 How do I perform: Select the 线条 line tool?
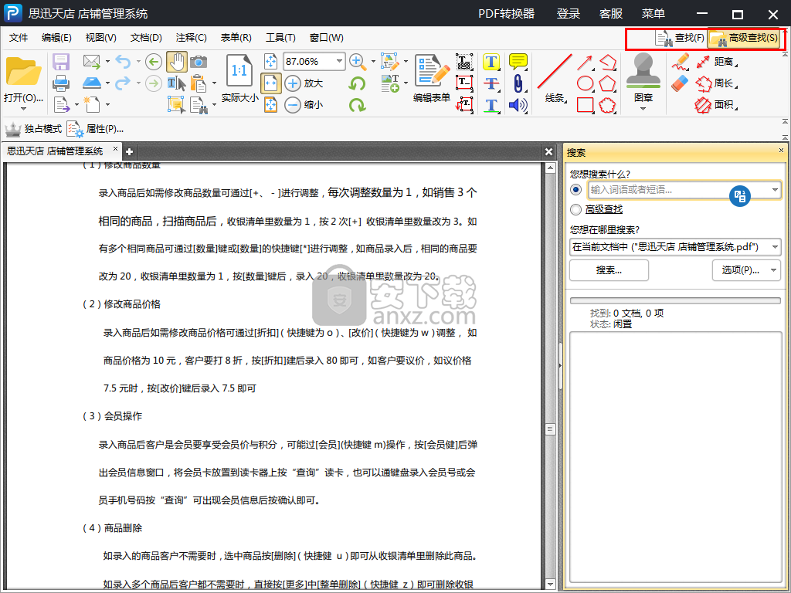pos(555,78)
